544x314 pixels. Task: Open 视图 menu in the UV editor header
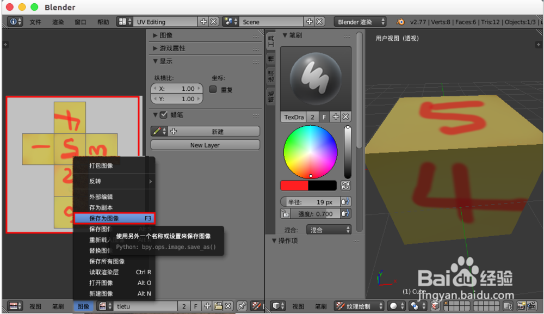(x=35, y=306)
